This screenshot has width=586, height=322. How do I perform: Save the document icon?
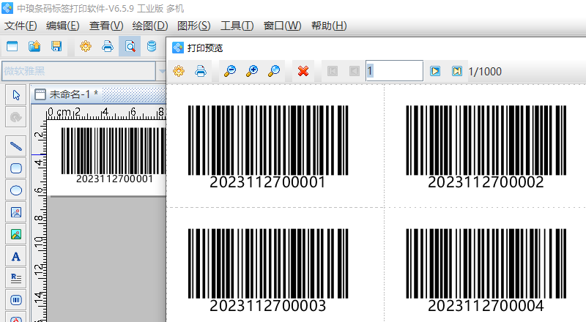(56, 46)
